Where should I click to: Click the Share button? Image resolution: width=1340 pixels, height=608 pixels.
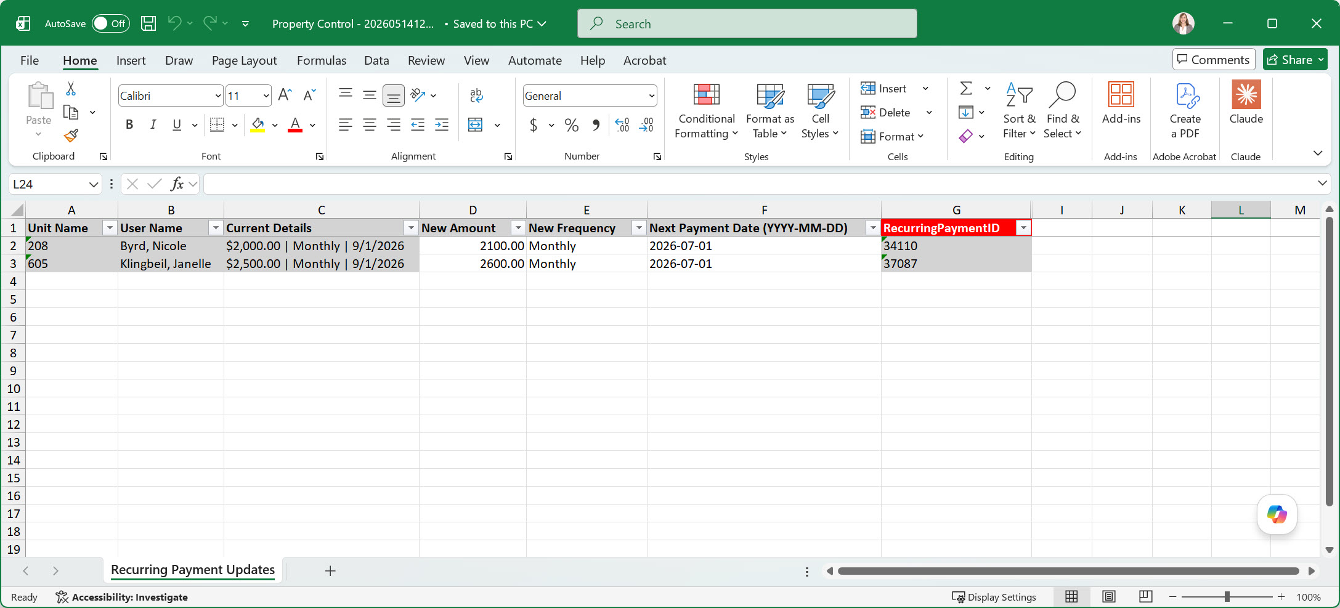click(1295, 60)
